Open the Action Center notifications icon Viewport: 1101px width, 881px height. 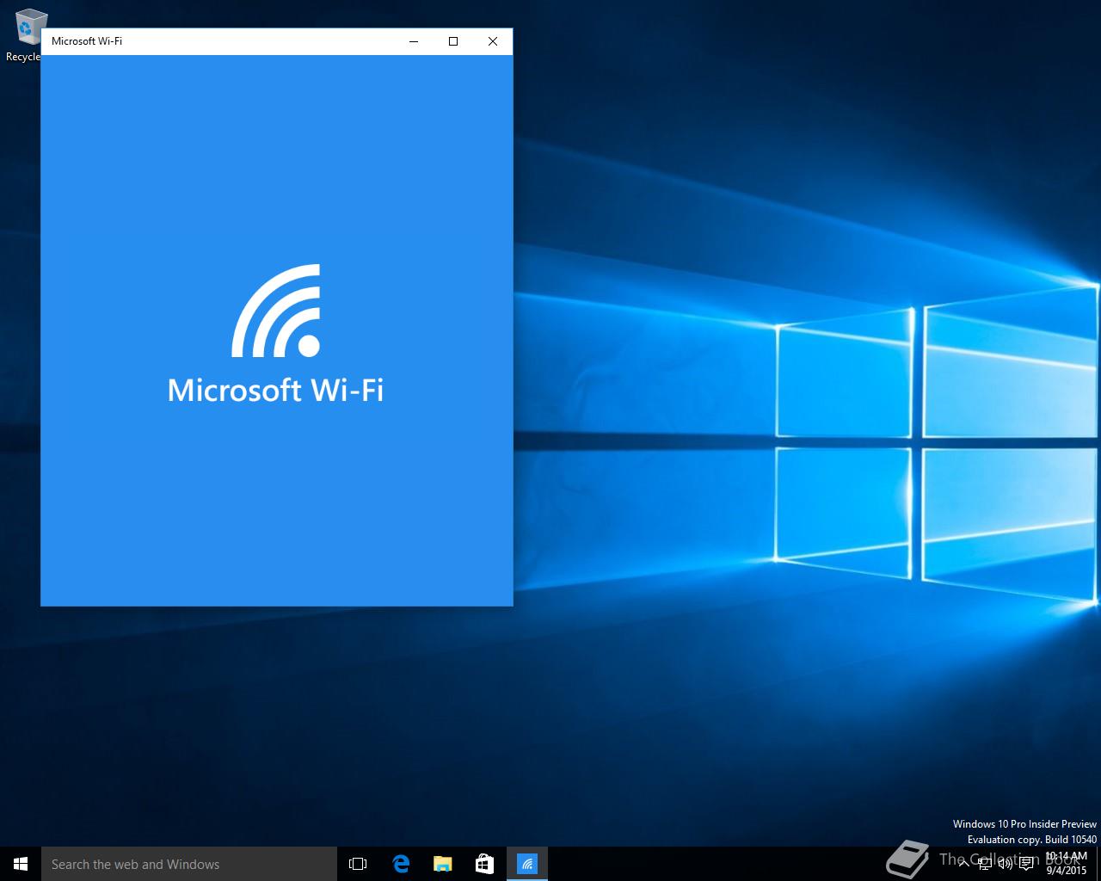[1026, 864]
